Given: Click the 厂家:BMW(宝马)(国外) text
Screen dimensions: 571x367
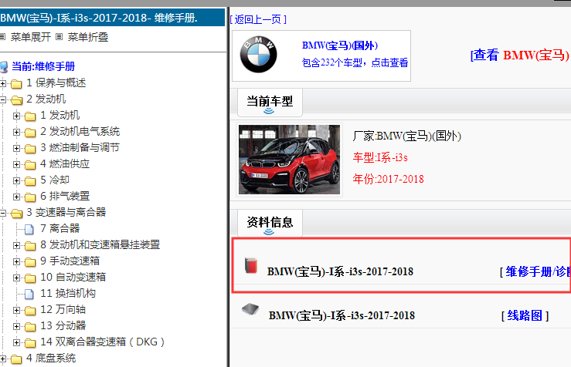Looking at the screenshot, I should point(406,136).
